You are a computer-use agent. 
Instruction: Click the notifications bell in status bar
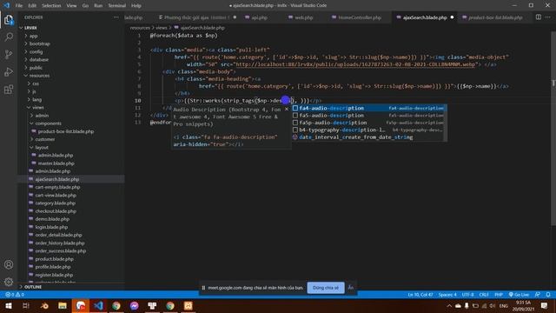(x=548, y=295)
